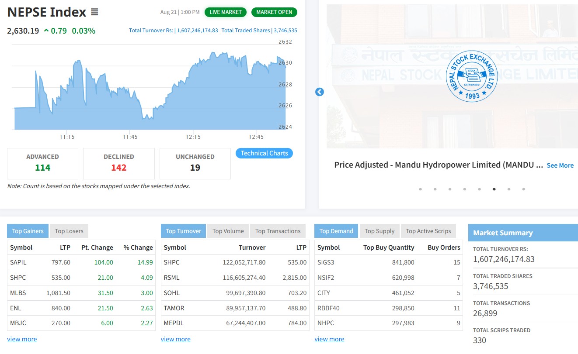Viewport: 578px width, 354px height.
Task: Click view more under the Top Demand table
Action: pyautogui.click(x=329, y=339)
